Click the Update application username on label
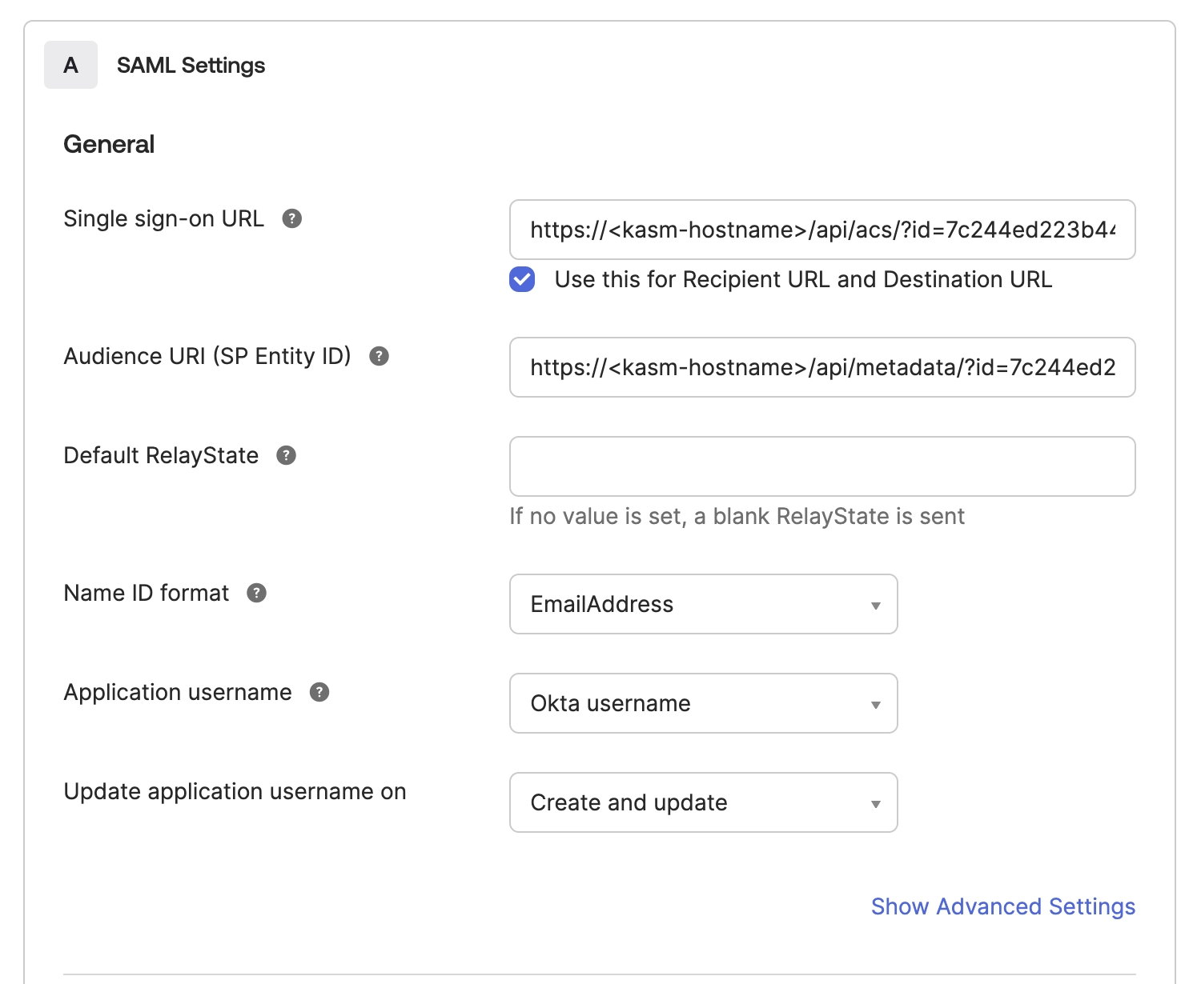Image resolution: width=1185 pixels, height=984 pixels. point(235,792)
